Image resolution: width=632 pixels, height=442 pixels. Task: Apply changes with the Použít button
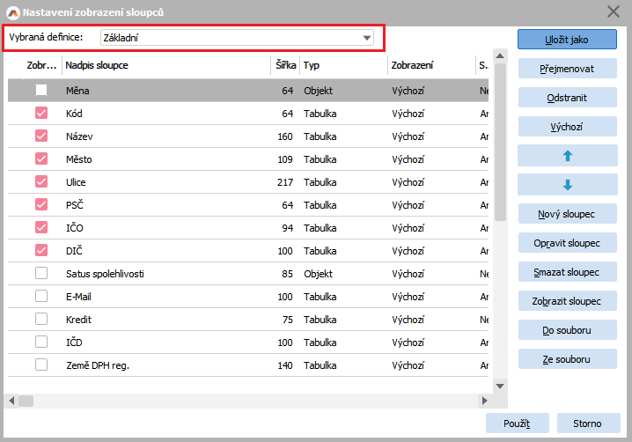click(x=517, y=424)
